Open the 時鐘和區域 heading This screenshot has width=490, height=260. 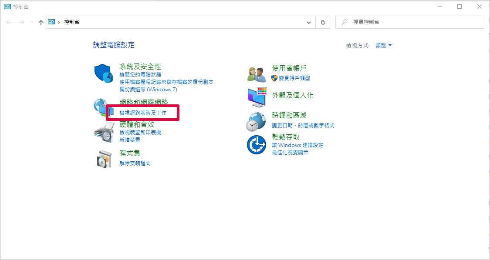(x=289, y=116)
